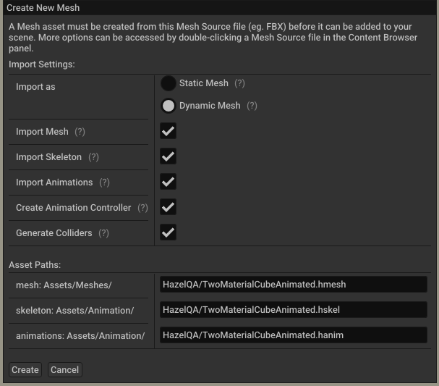Toggle the Import Skeleton checkbox
Viewport: 439px width, 386px height.
tap(169, 156)
